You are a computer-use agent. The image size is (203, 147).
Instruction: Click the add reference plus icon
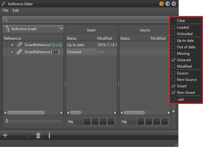pyautogui.click(x=5, y=135)
